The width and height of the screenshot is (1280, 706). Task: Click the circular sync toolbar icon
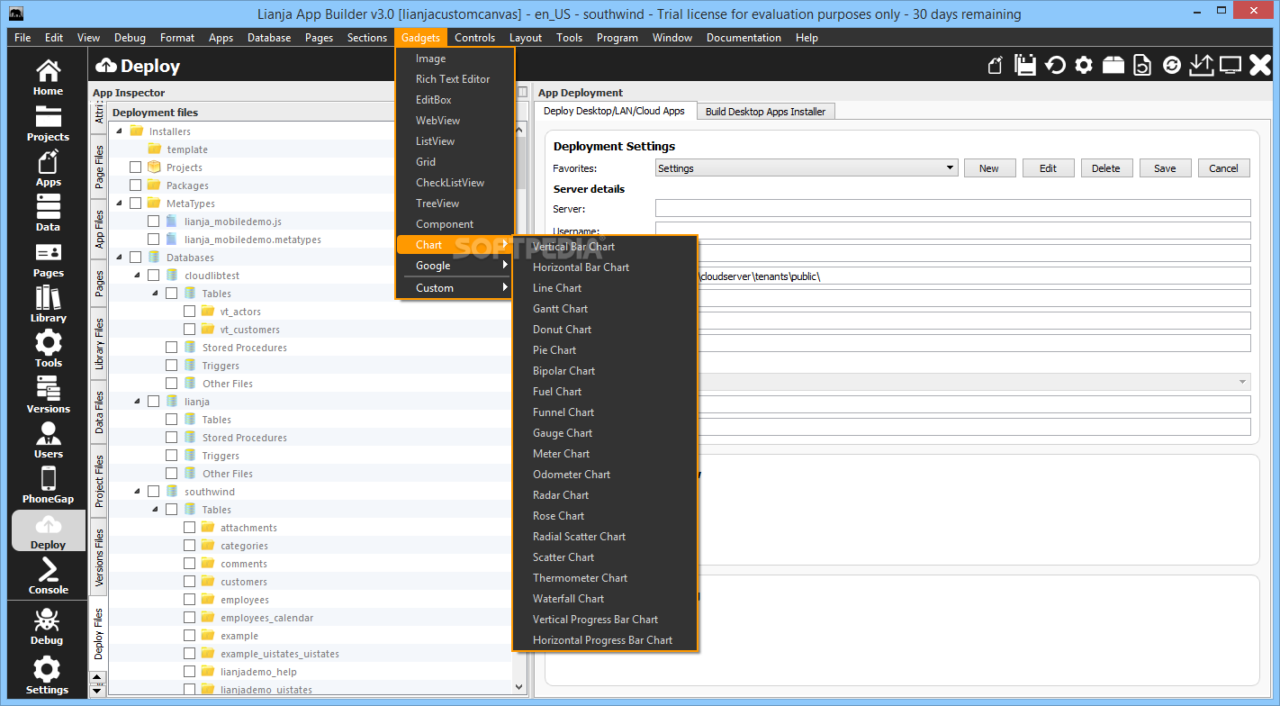click(x=1172, y=65)
